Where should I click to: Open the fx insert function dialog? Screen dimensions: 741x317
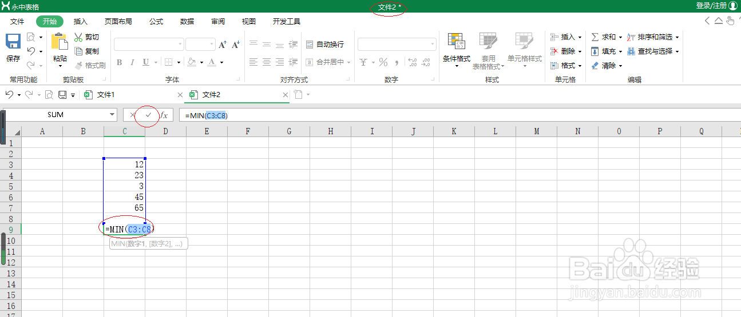(164, 115)
